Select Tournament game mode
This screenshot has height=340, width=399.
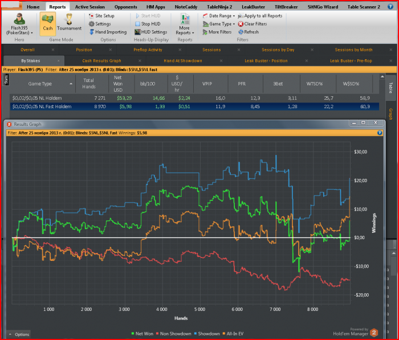[69, 22]
